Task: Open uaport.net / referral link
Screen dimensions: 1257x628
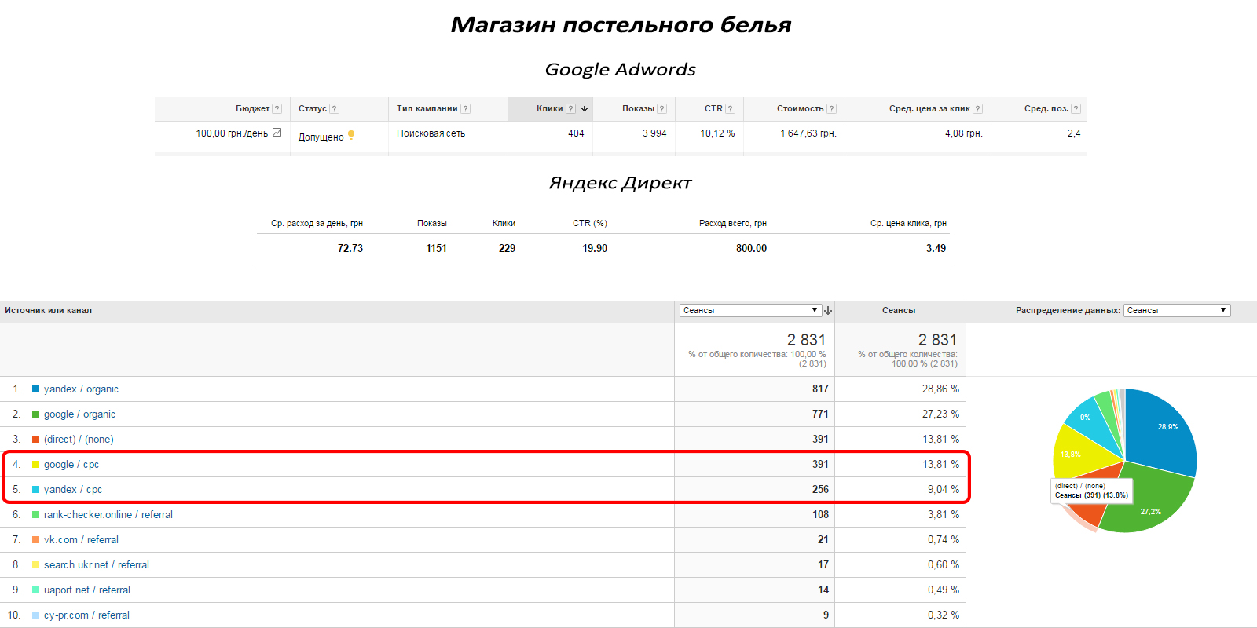Action: point(87,590)
